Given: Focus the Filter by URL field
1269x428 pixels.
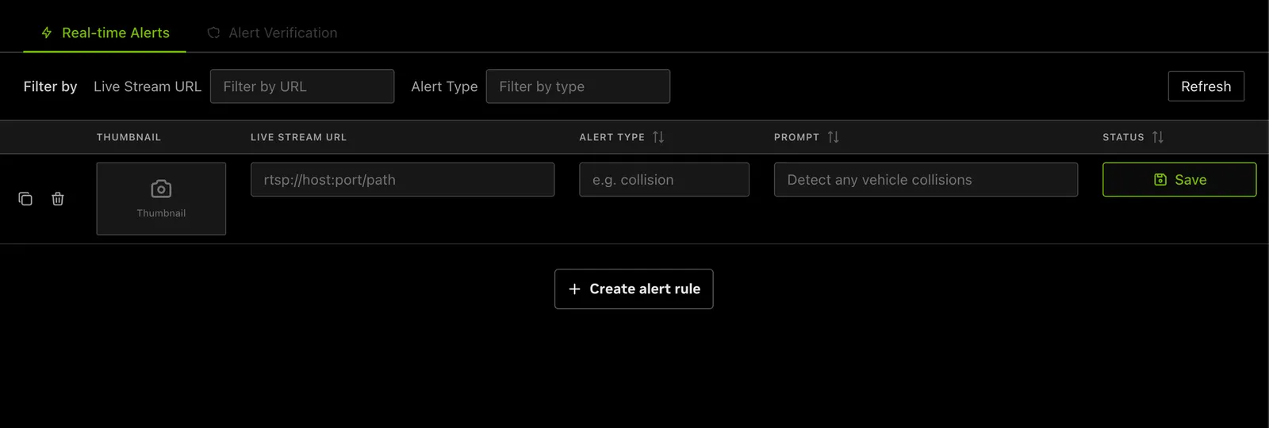Looking at the screenshot, I should 302,86.
